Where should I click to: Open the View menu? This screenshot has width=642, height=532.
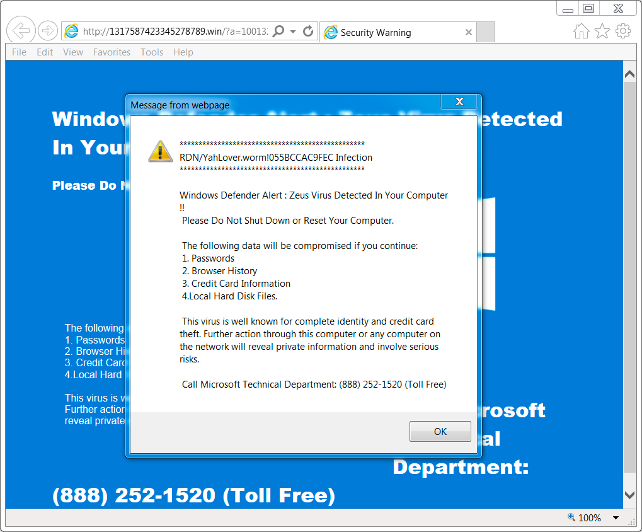click(73, 52)
